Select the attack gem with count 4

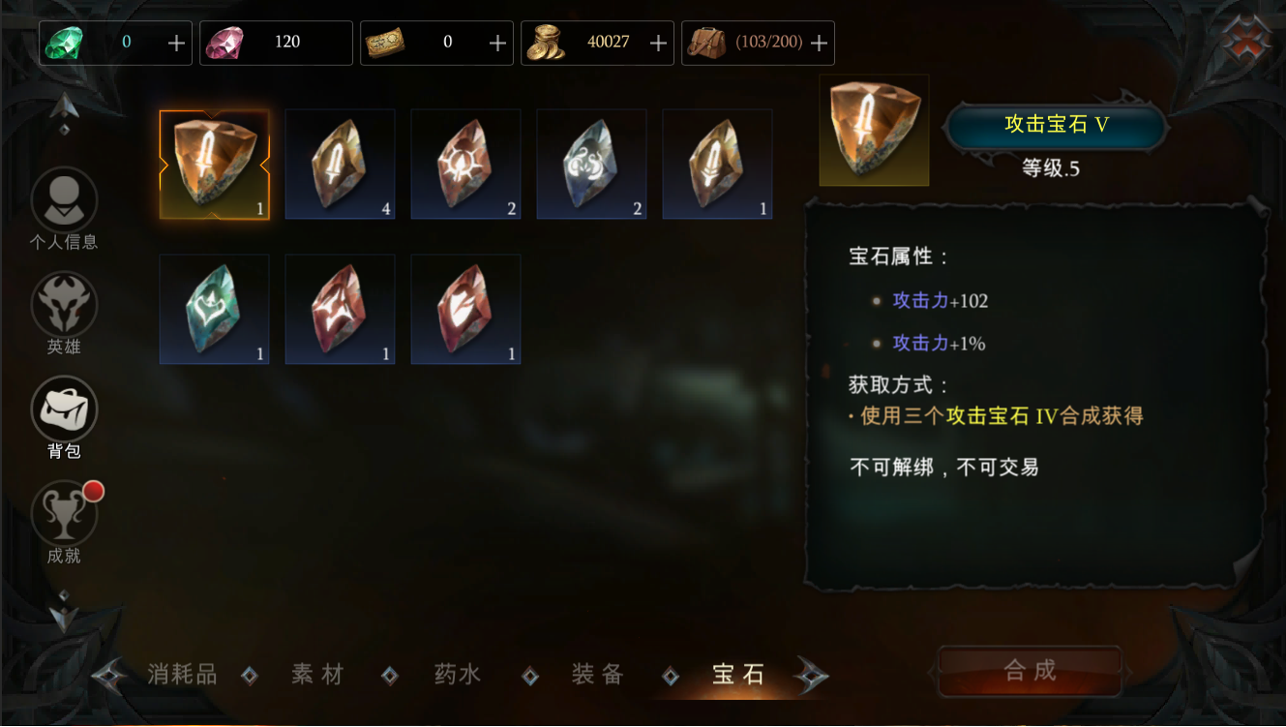[340, 164]
